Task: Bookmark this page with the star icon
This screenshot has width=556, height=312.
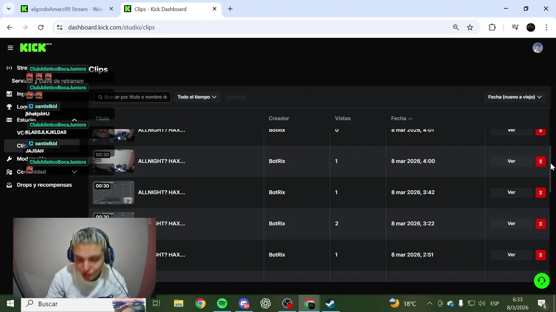Action: (470, 27)
